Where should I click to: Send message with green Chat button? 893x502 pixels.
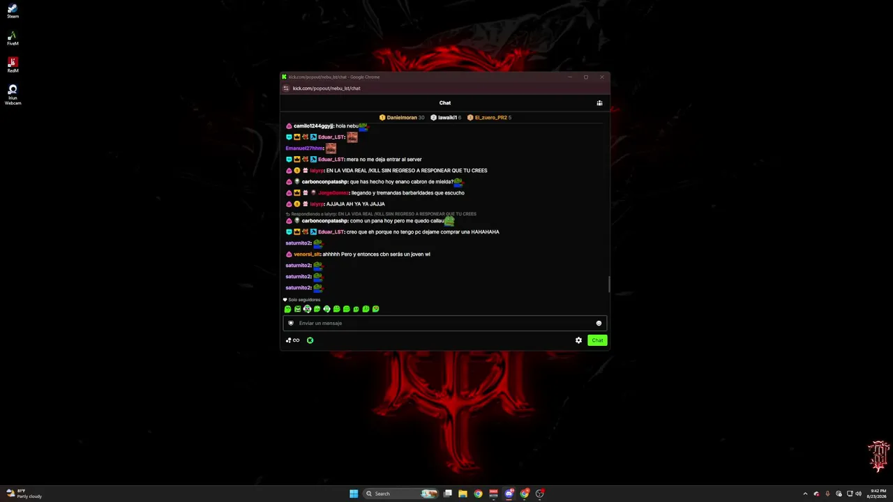click(x=597, y=340)
